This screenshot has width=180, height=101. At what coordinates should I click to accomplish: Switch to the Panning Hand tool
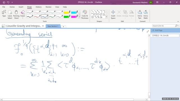[x=16, y=14]
